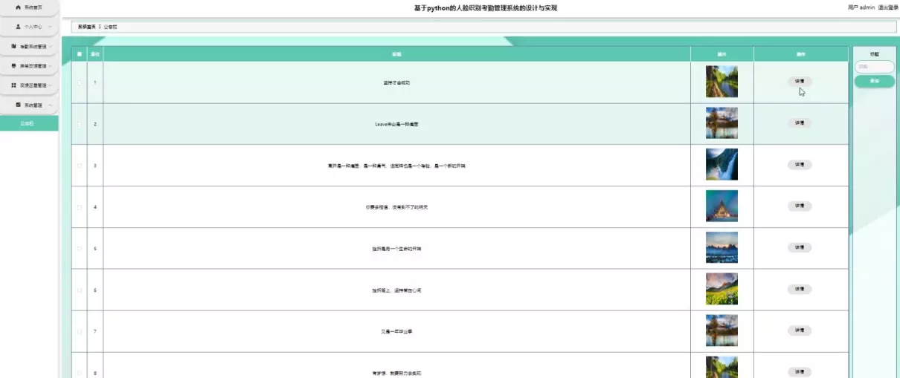Click the title text in row 5
This screenshot has width=900, height=378.
click(x=396, y=249)
